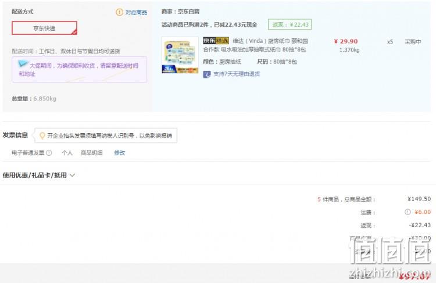Expand 使用优惠/礼品卡/抵用 section
The height and width of the screenshot is (283, 436).
(38, 175)
